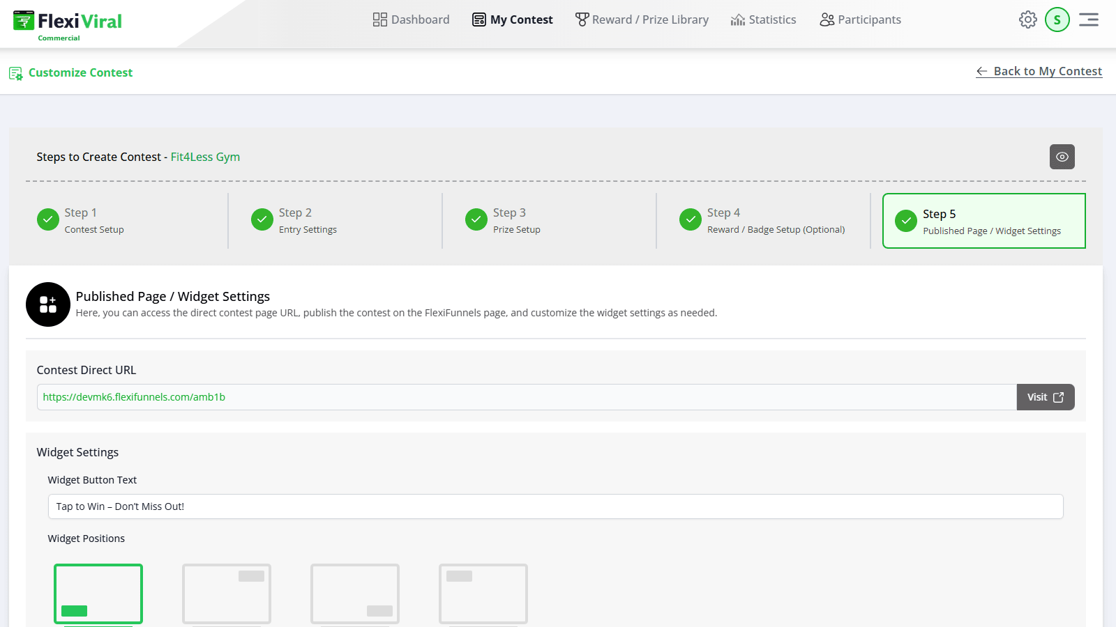Image resolution: width=1116 pixels, height=627 pixels.
Task: Choose top-right widget position
Action: point(227,594)
